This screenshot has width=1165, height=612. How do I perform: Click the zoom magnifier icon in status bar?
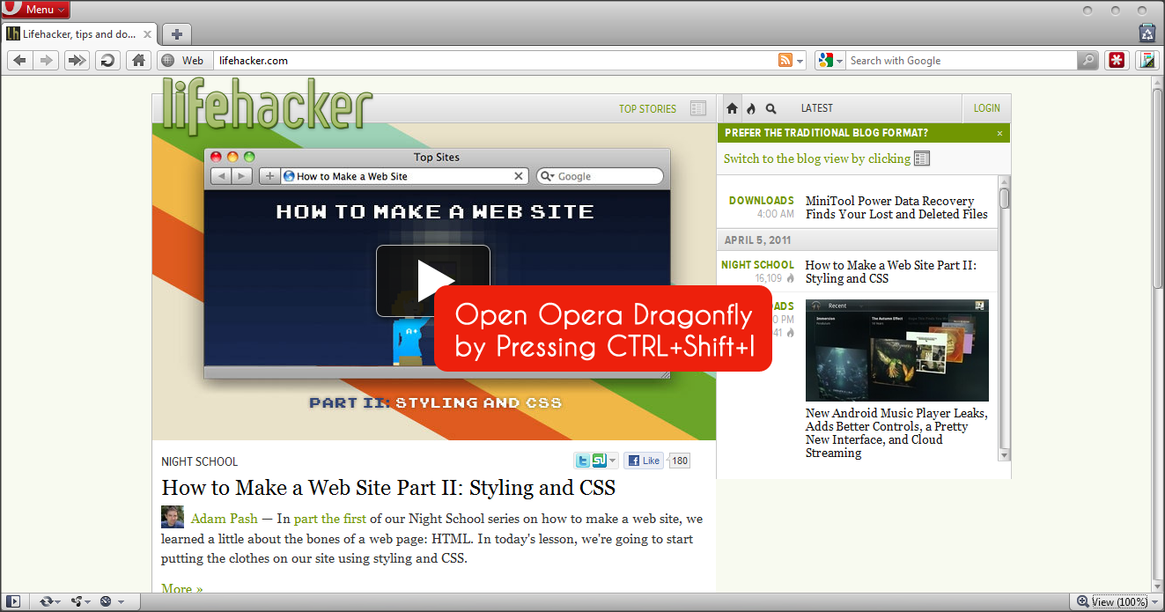1083,601
